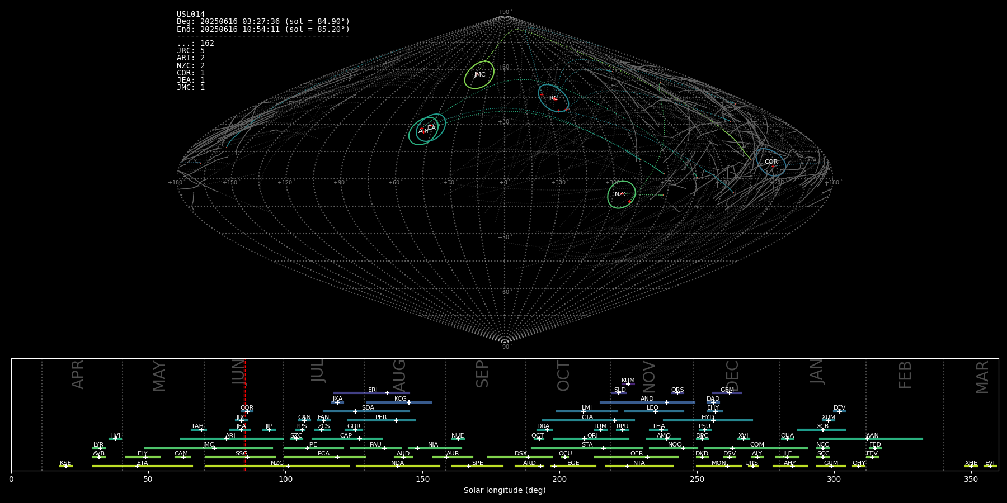Click the JRC radiant label on sky map
Screen dimensions: 1007x503
[x=553, y=98]
